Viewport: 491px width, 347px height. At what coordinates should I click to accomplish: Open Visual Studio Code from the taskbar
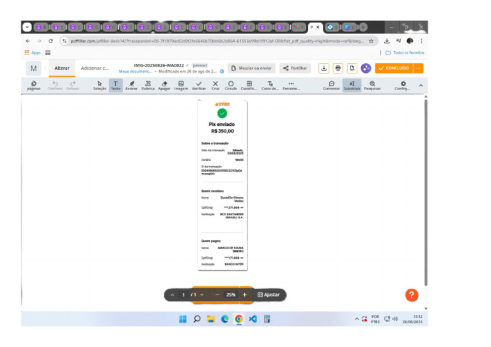point(253,319)
